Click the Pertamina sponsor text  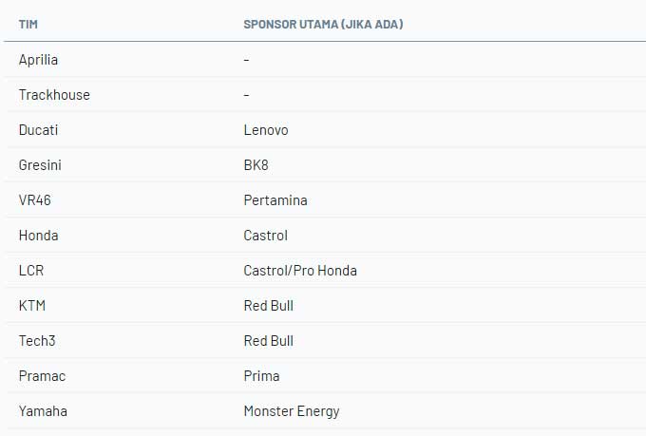(275, 200)
